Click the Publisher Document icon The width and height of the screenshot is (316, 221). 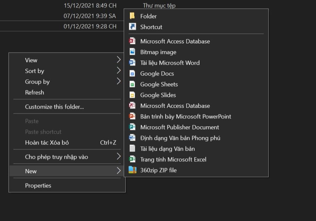coord(132,127)
